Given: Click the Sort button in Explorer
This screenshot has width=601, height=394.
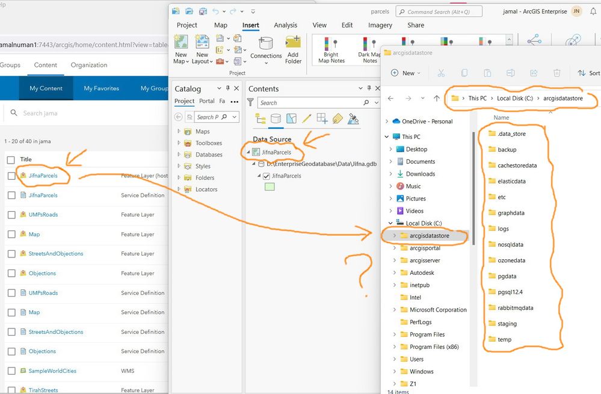Looking at the screenshot, I should (x=589, y=73).
